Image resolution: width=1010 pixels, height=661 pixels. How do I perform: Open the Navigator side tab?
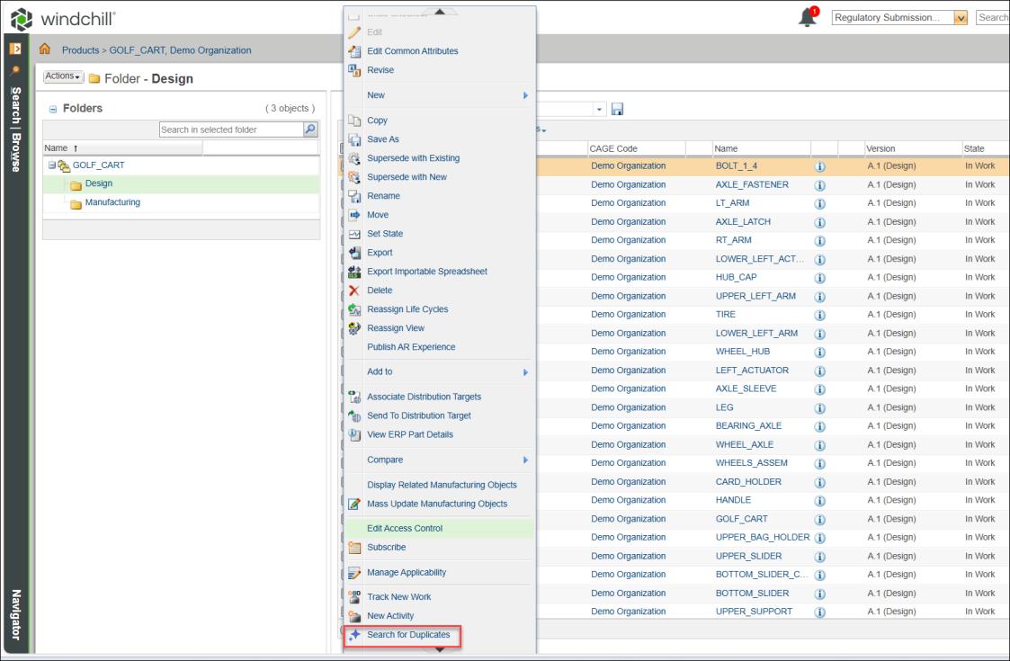coord(16,614)
